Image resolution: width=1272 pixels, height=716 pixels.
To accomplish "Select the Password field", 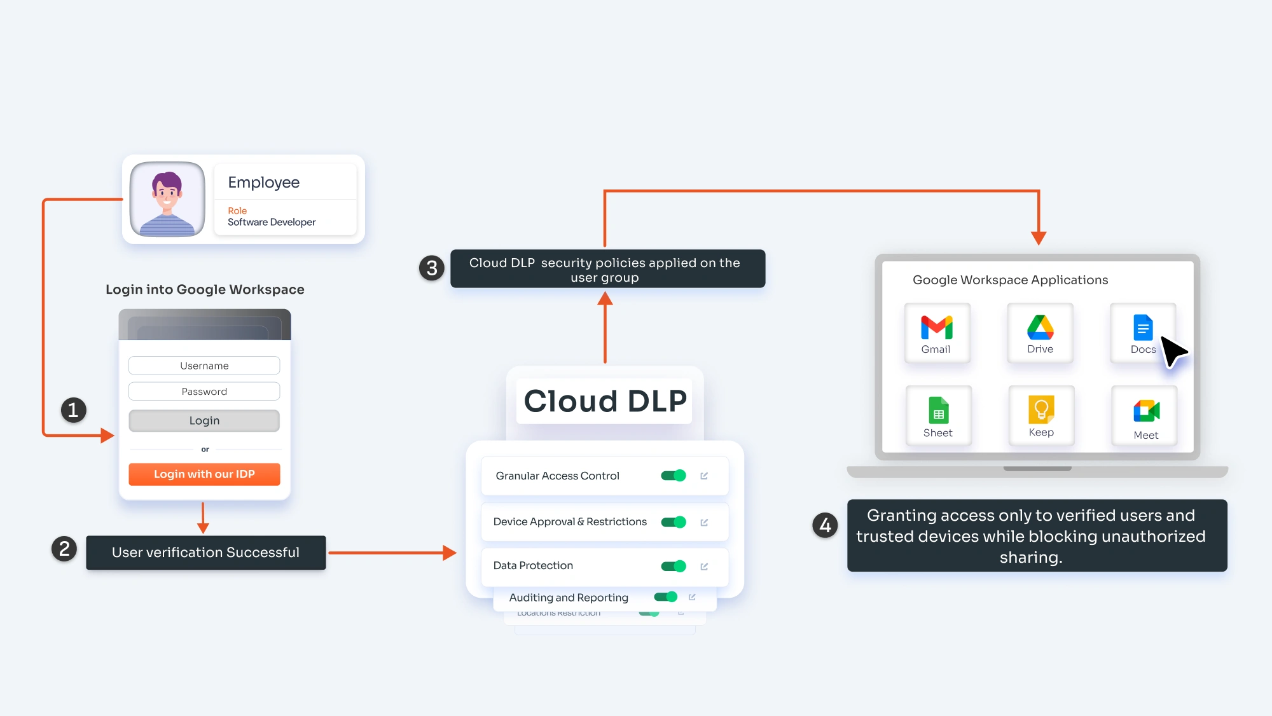I will click(x=204, y=391).
